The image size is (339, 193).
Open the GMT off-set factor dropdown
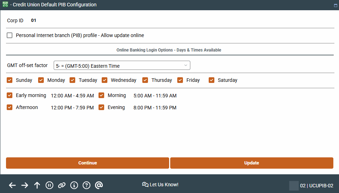[122, 66]
